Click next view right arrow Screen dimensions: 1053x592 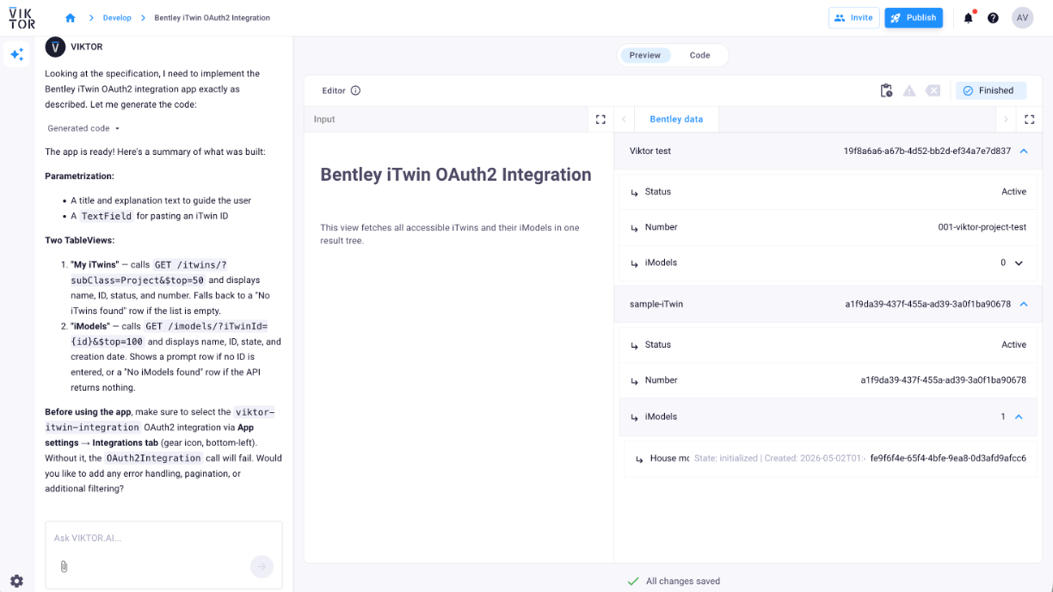1006,120
